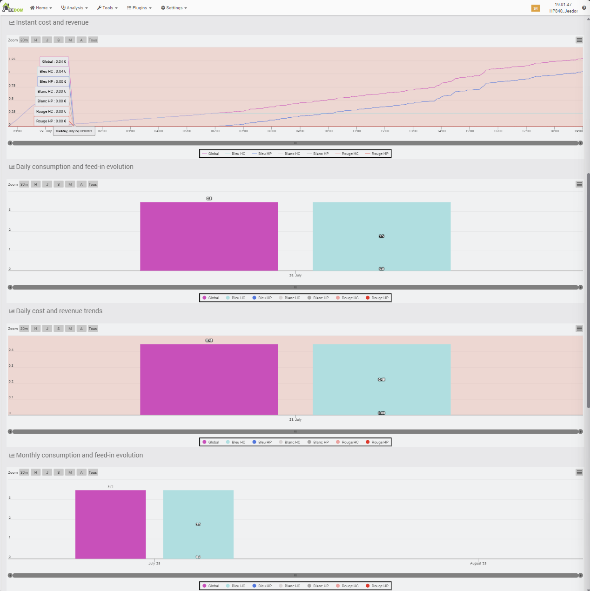Toggle Rouge HP series in Monthly consumption legend
The width and height of the screenshot is (590, 591).
point(377,586)
